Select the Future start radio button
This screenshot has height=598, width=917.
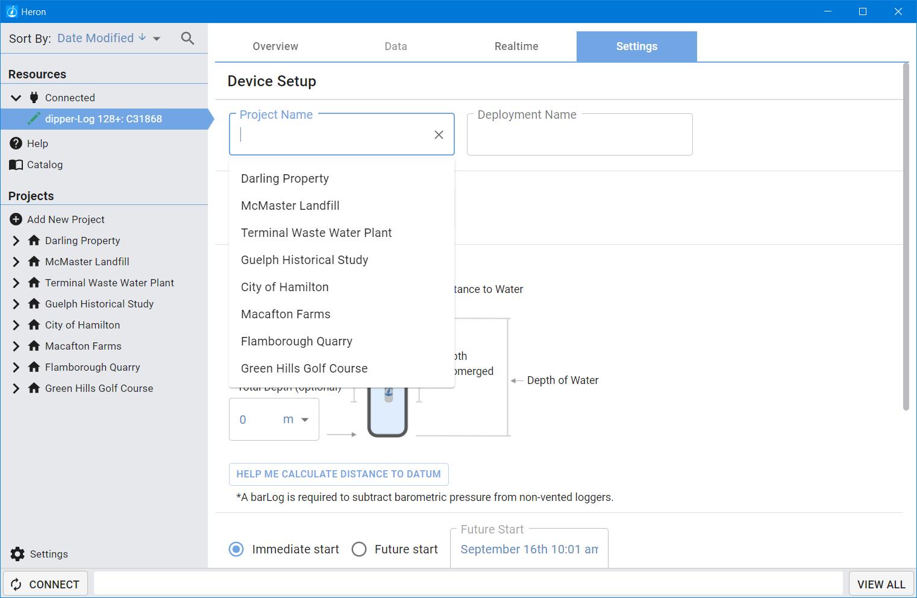point(359,549)
